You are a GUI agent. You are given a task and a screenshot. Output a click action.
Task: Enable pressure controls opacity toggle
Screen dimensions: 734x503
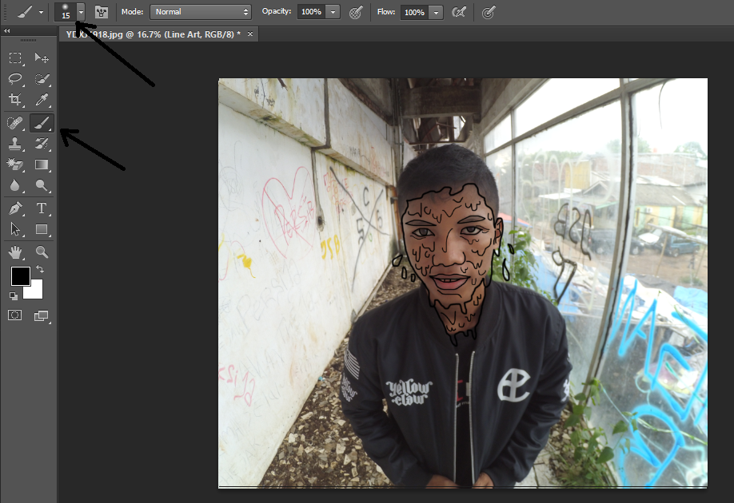pos(355,12)
